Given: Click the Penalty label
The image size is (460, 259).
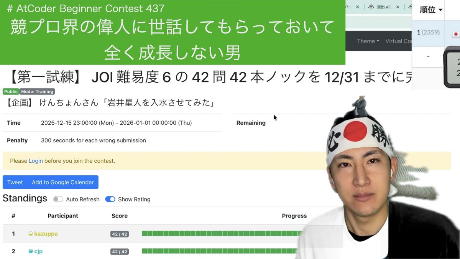Looking at the screenshot, I should click(17, 140).
